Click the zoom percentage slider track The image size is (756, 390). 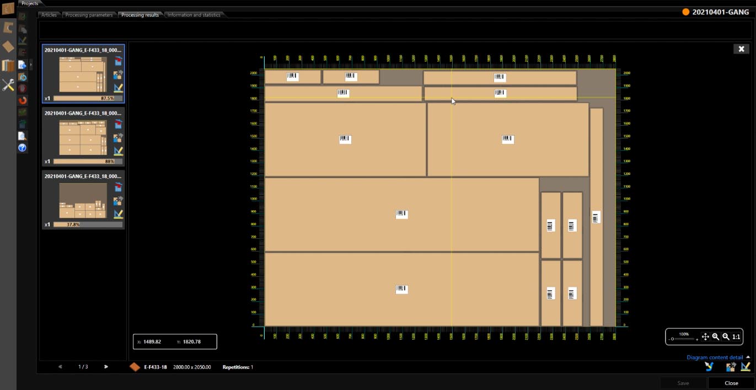pos(684,339)
